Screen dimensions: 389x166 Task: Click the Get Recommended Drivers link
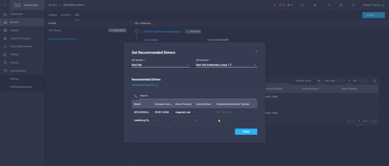point(63,39)
